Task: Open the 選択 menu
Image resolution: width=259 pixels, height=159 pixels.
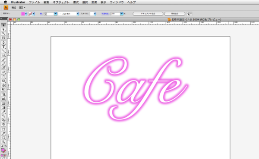Action: coord(85,2)
